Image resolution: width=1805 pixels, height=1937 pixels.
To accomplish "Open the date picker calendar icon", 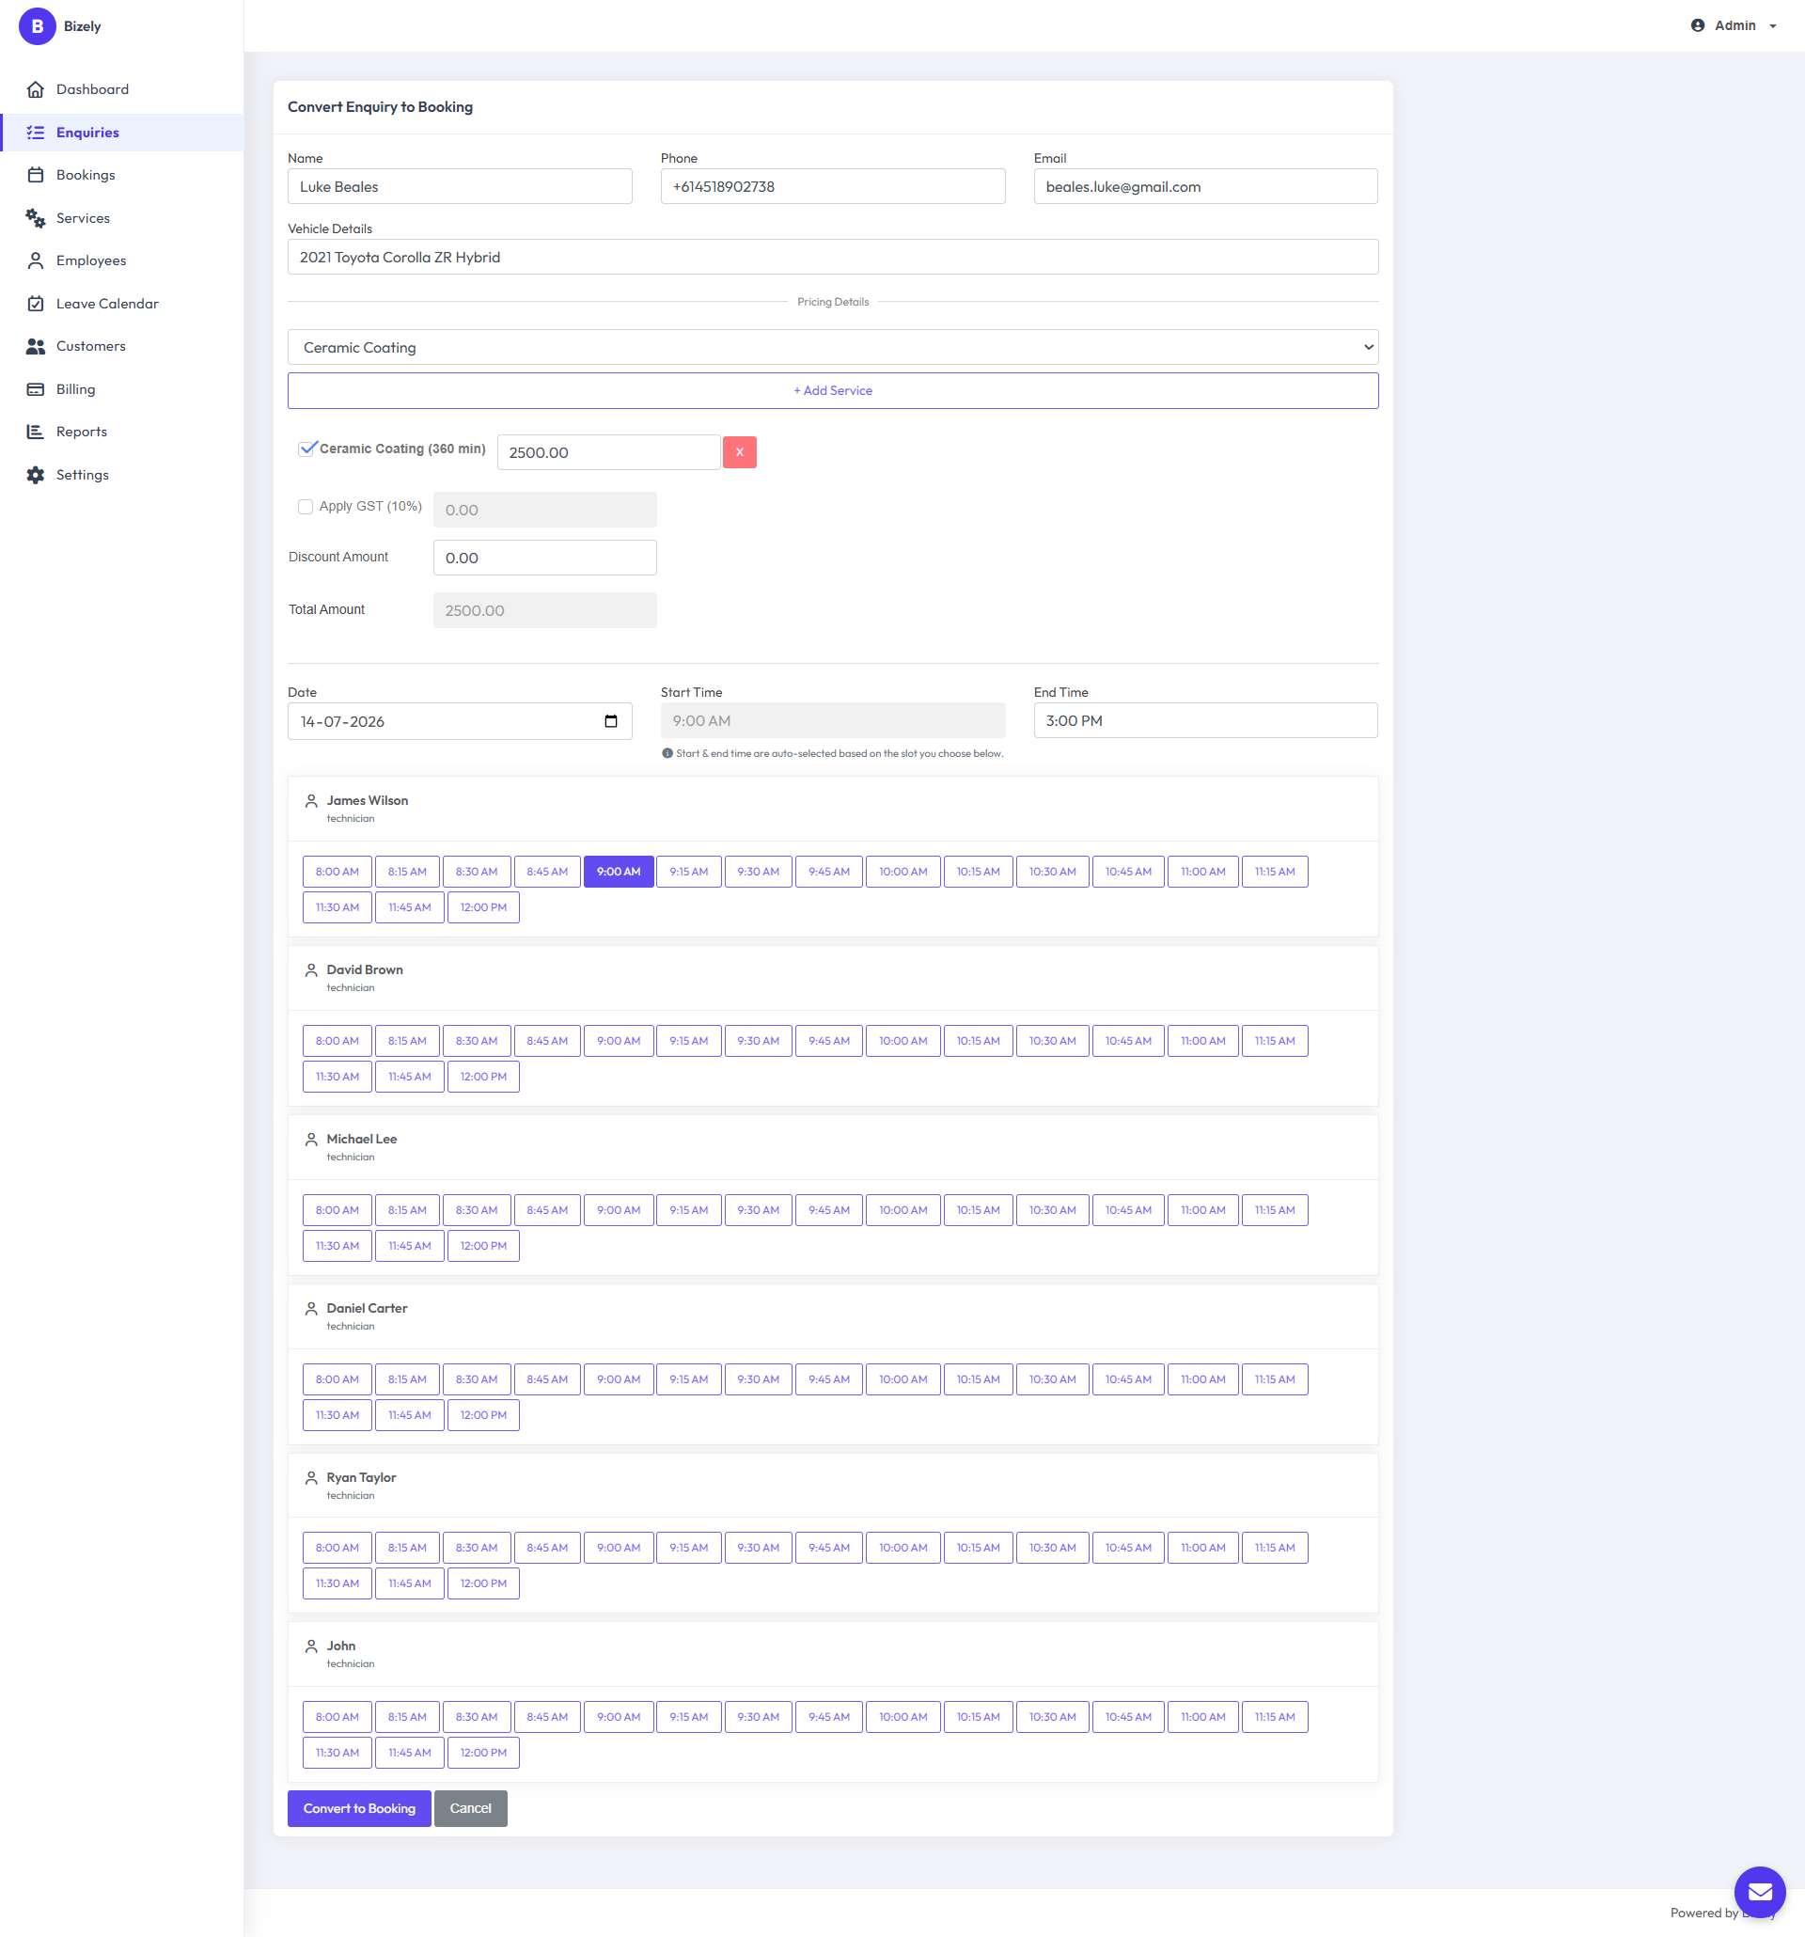I will [611, 722].
